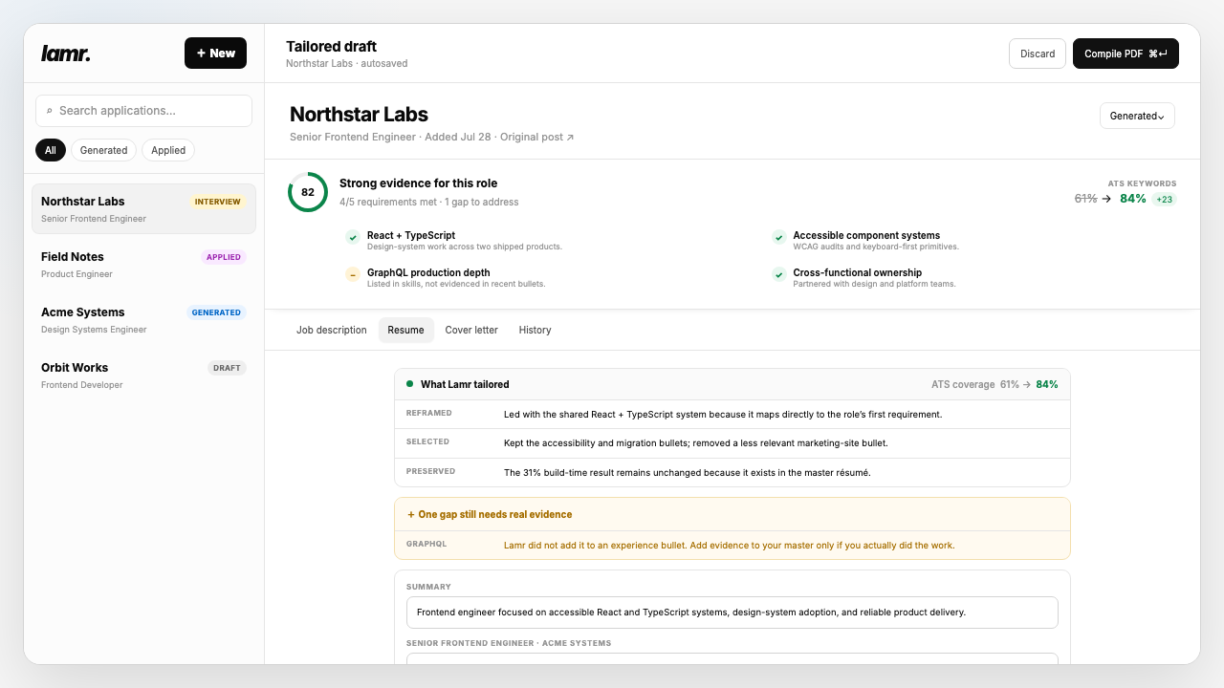Click the APPLIED status badge
This screenshot has width=1224, height=688.
(224, 257)
